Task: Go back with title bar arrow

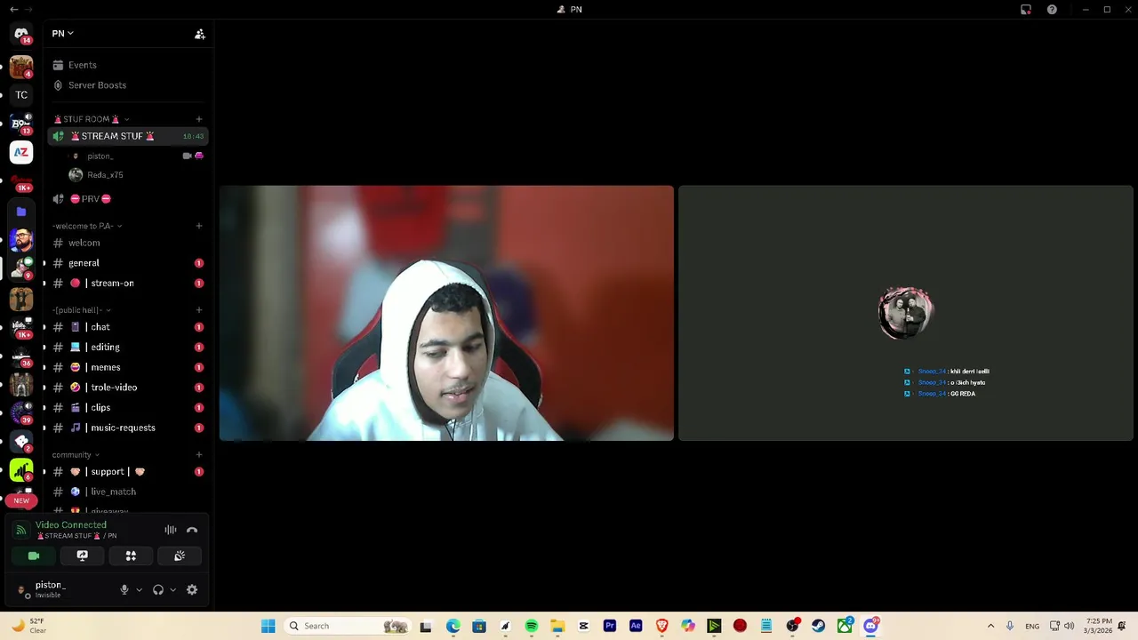Action: click(13, 10)
